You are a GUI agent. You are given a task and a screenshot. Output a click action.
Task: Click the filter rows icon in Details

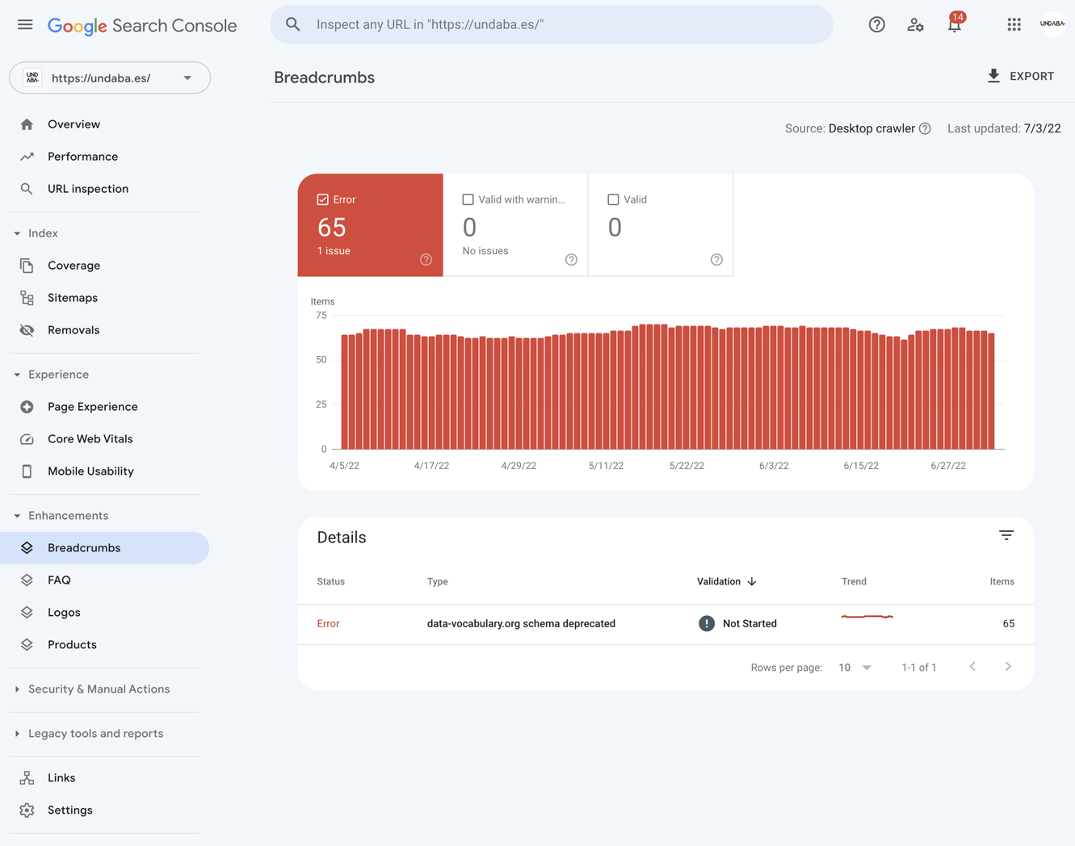1006,536
